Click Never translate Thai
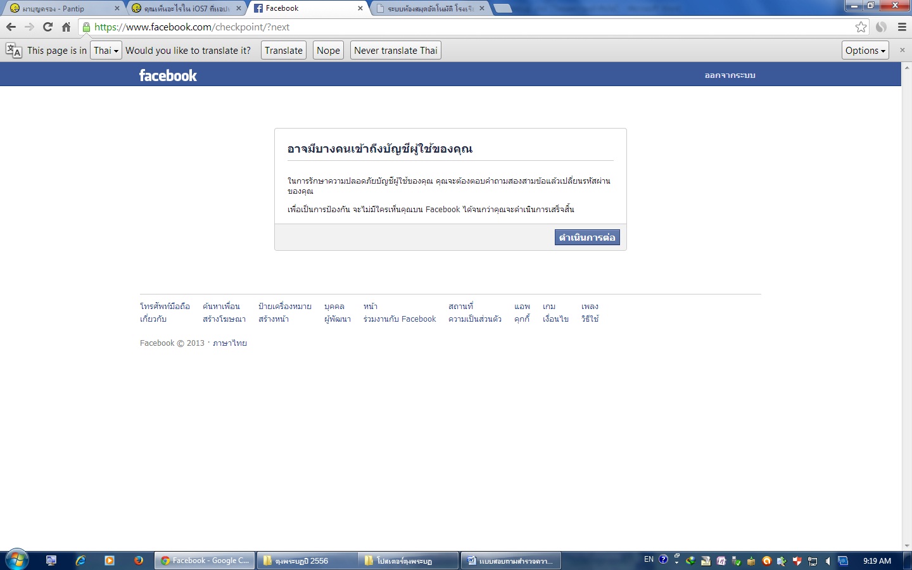 (396, 51)
